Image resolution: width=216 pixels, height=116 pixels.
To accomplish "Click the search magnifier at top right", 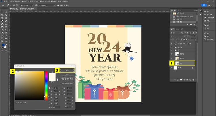I will pos(209,5).
